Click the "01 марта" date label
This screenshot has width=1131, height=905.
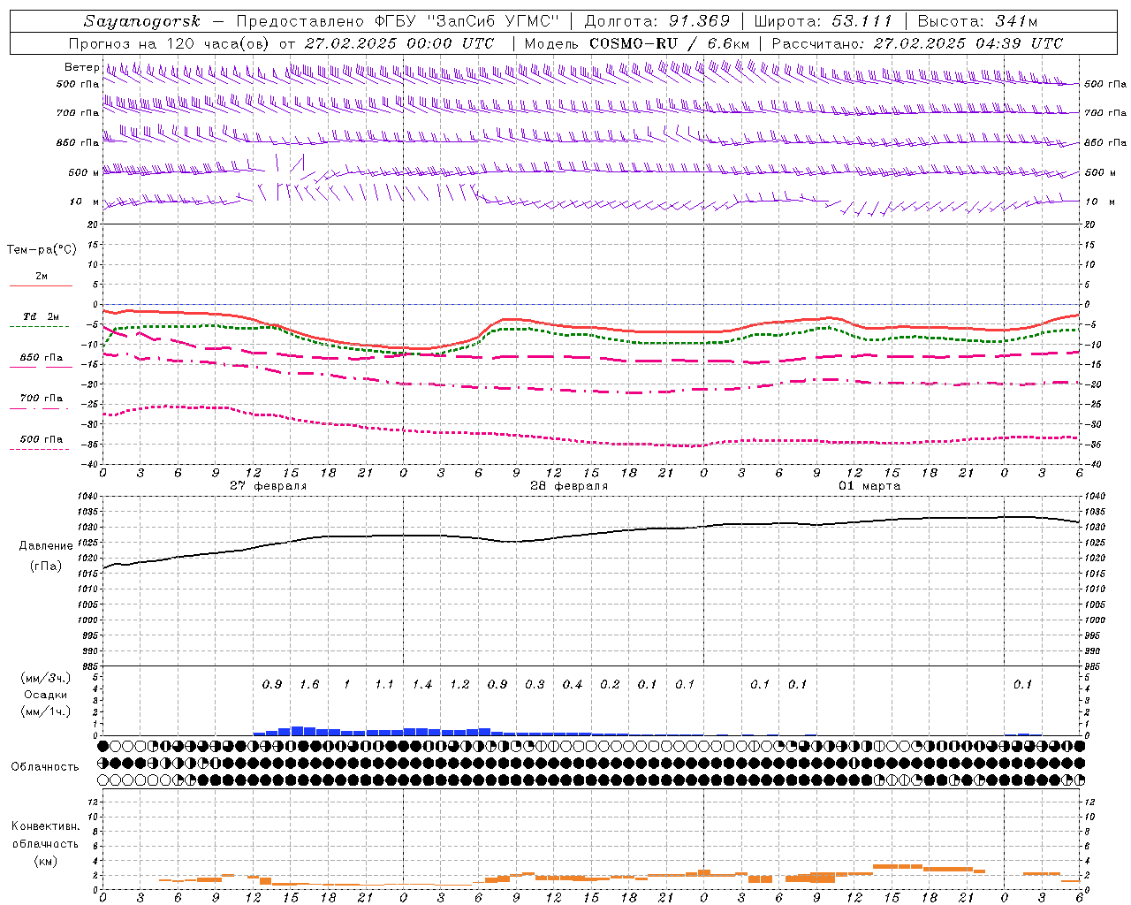tap(869, 485)
